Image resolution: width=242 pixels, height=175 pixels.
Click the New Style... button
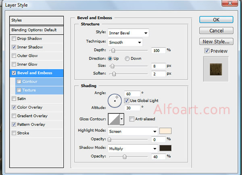216,41
